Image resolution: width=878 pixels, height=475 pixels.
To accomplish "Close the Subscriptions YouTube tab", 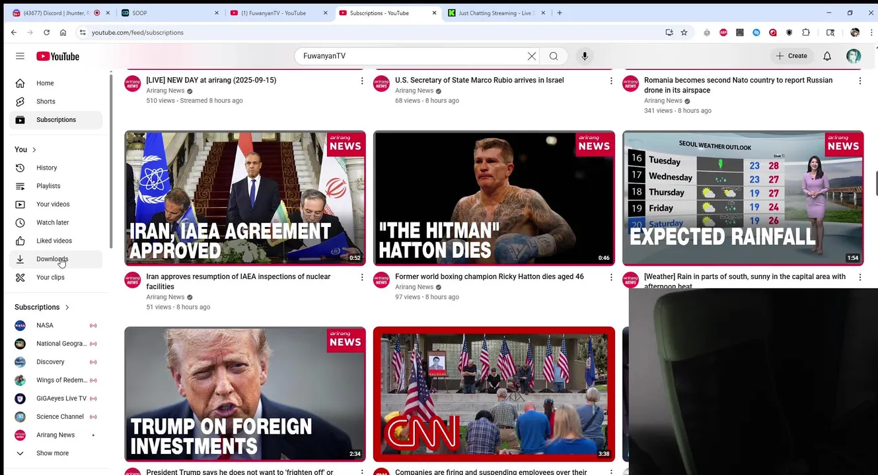I will pyautogui.click(x=434, y=13).
